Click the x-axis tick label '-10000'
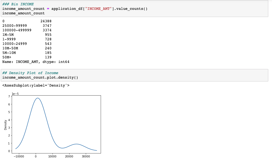 (19, 156)
